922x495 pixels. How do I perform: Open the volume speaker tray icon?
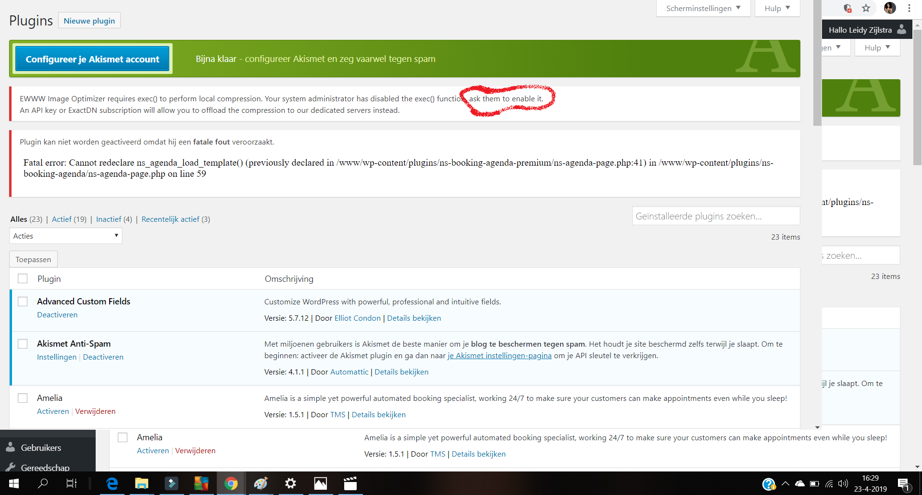[843, 483]
